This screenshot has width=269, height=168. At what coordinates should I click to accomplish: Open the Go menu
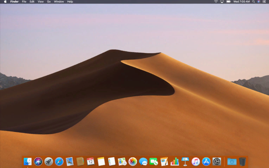tap(49, 1)
